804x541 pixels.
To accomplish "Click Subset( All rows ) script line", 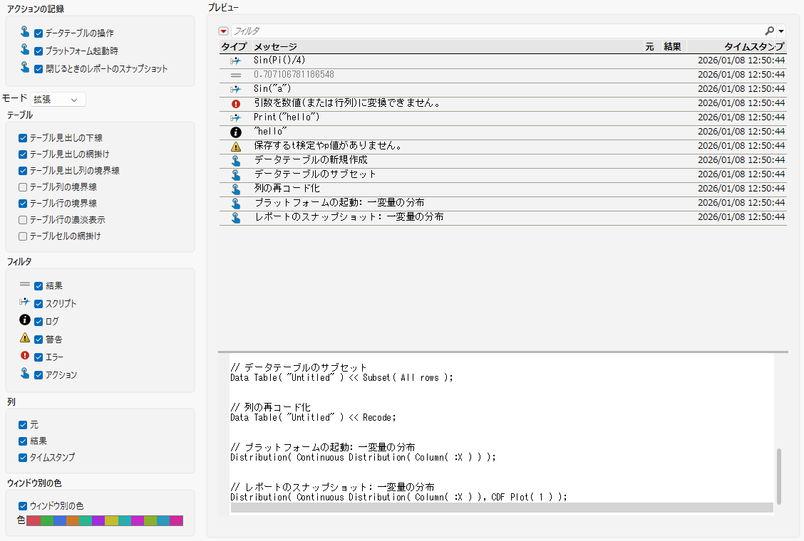I will point(341,377).
